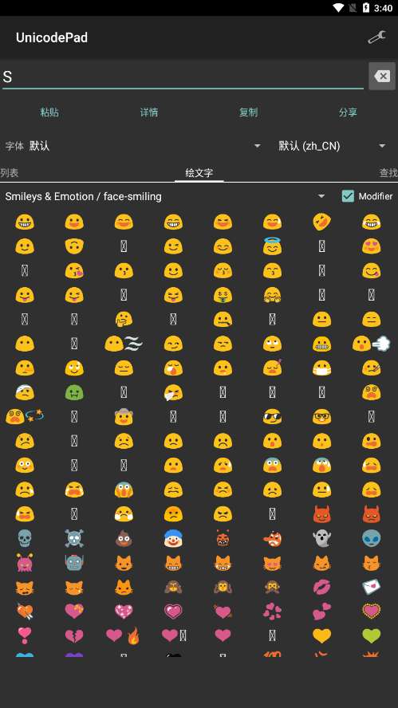Pick the heart with arrow emoji
The image size is (398, 708).
pyautogui.click(x=25, y=612)
